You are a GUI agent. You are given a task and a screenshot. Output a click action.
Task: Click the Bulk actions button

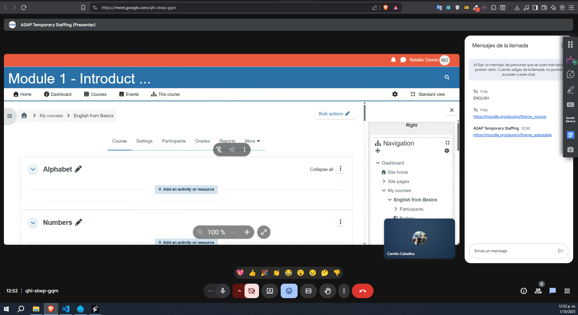click(x=335, y=114)
